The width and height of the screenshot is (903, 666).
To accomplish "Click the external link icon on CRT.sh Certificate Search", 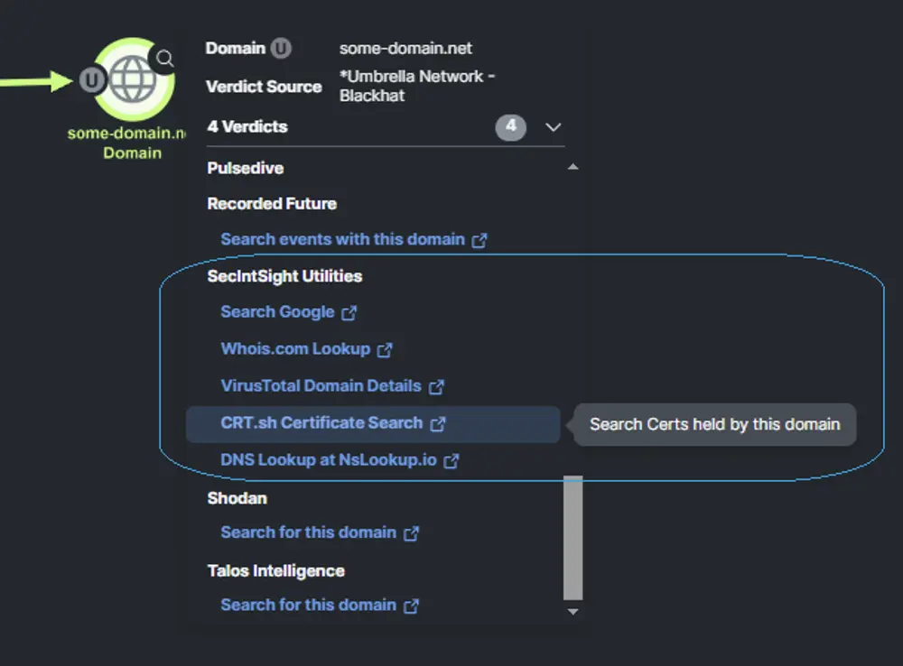I will pos(439,423).
